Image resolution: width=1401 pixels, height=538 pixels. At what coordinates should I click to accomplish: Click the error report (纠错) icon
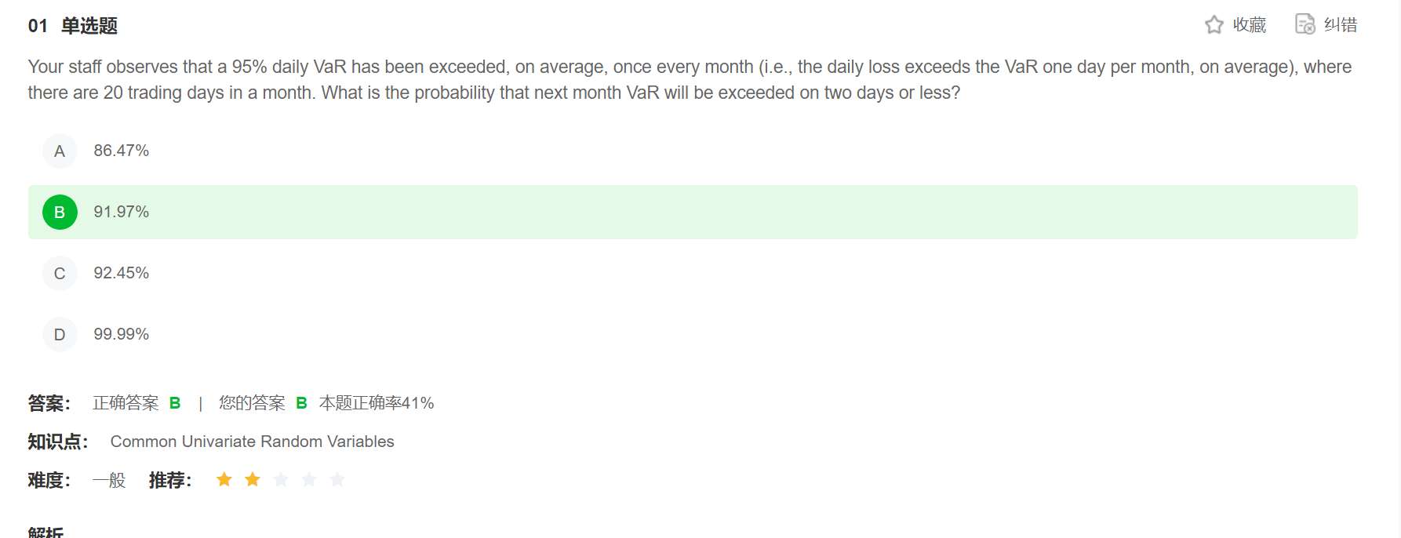1305,25
